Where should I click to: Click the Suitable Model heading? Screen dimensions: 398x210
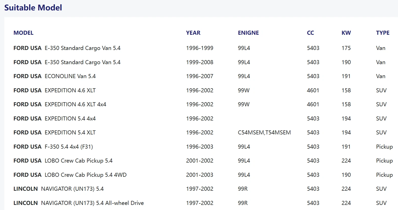33,8
